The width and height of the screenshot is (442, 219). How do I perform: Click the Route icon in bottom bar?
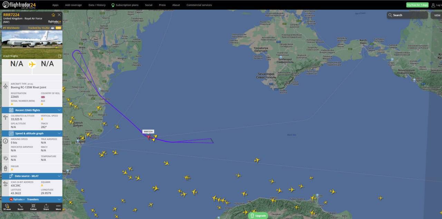click(x=20, y=207)
